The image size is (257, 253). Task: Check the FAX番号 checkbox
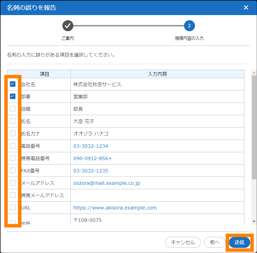pyautogui.click(x=13, y=170)
